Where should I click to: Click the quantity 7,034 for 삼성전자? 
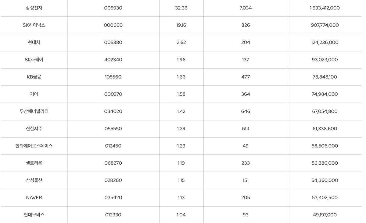click(x=246, y=8)
